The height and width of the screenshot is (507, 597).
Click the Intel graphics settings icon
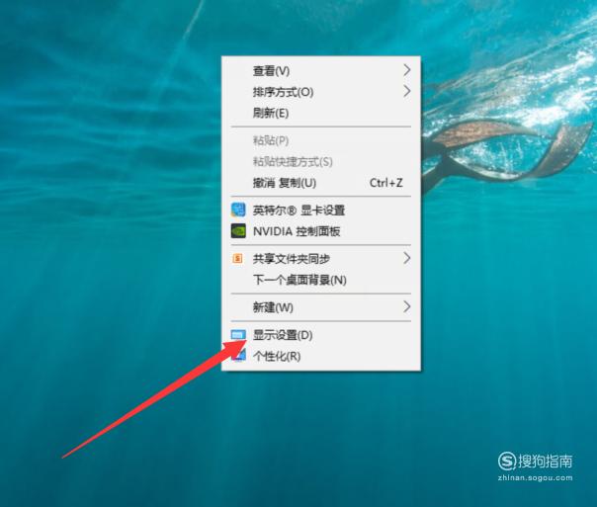(x=238, y=211)
